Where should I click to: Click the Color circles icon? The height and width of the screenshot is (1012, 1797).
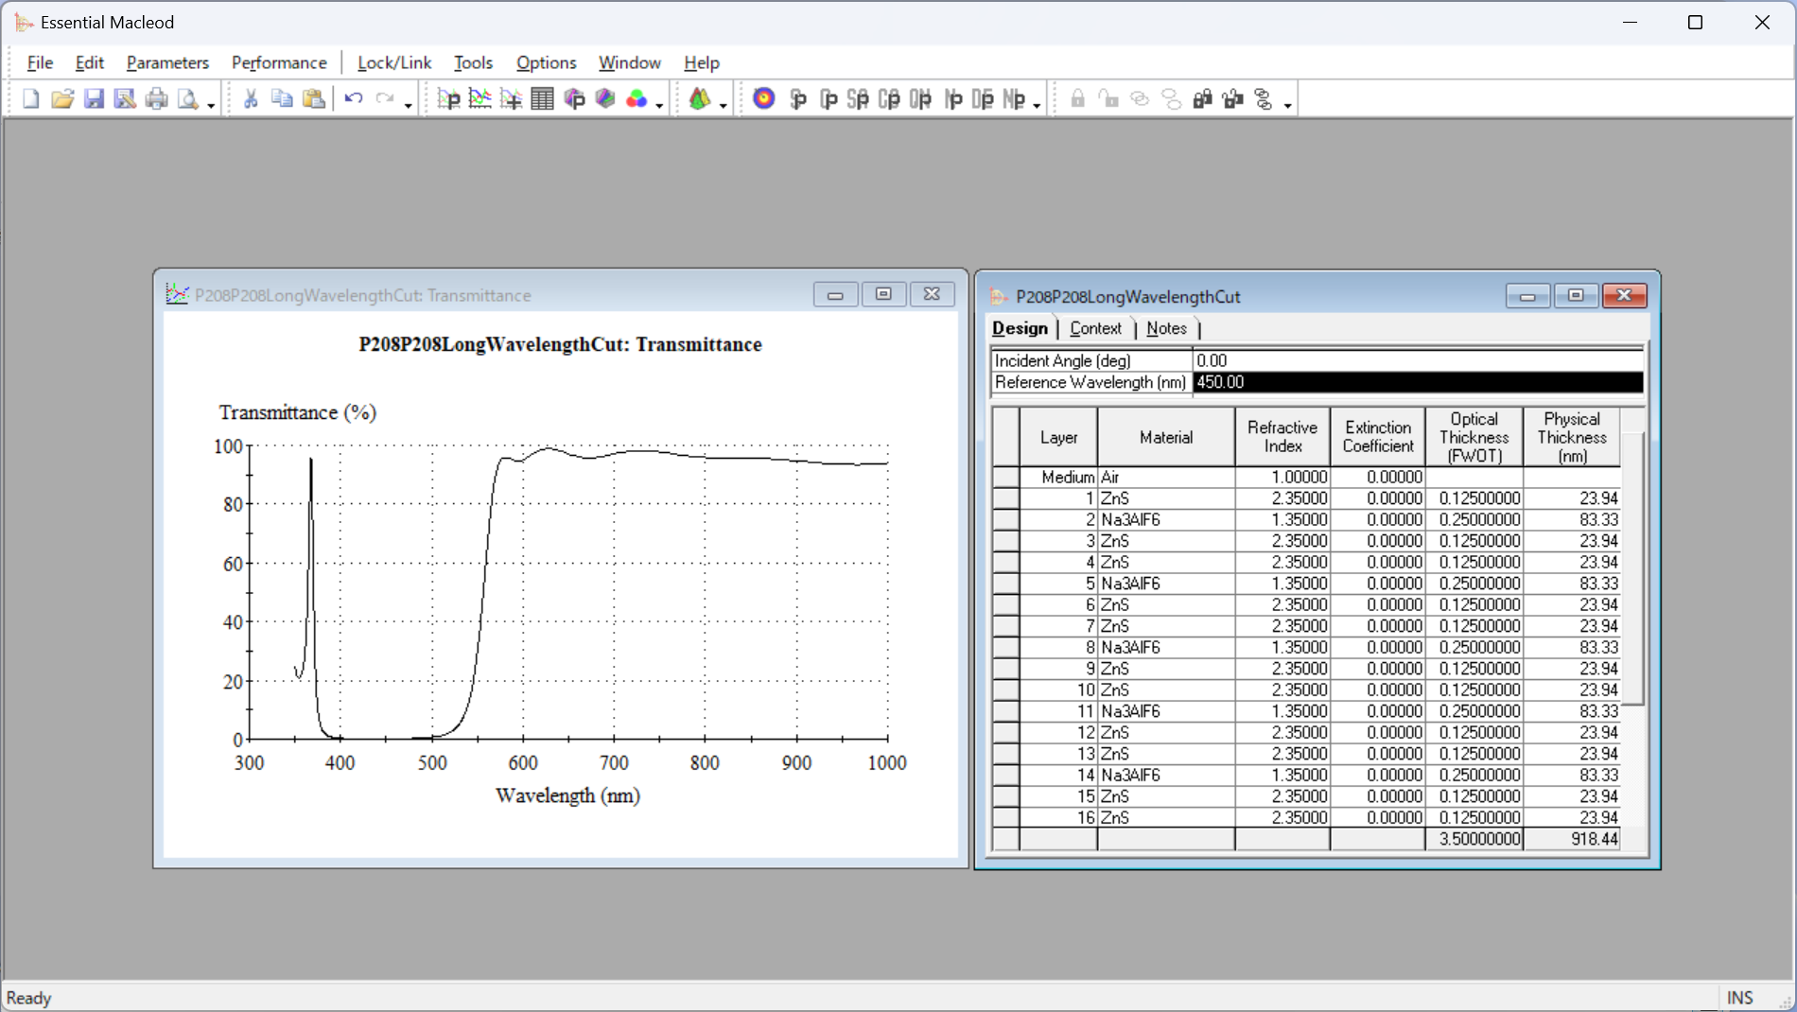pos(637,98)
